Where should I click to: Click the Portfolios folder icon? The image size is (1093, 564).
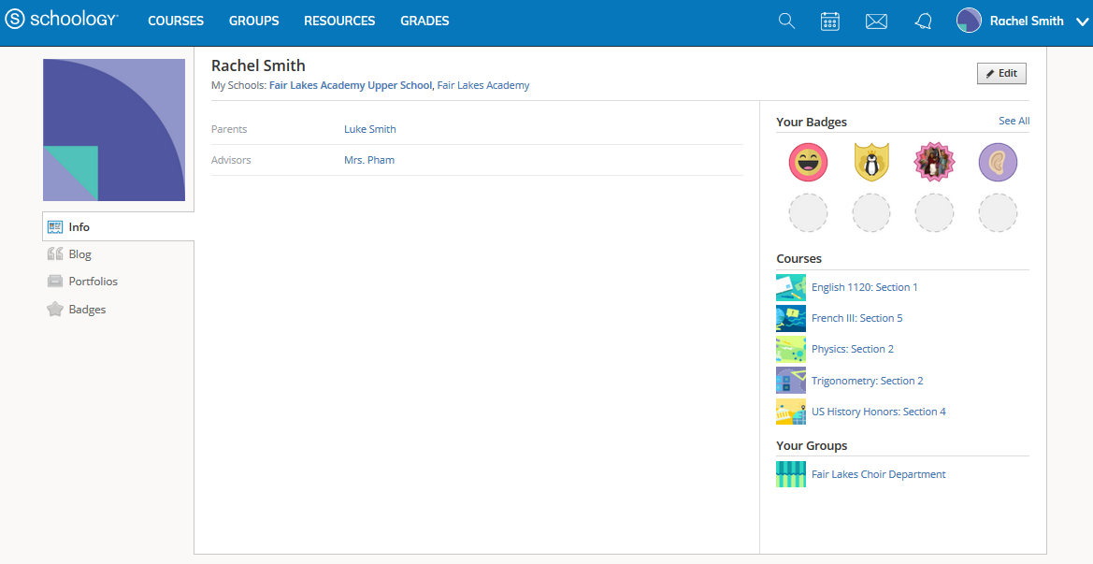coord(55,281)
